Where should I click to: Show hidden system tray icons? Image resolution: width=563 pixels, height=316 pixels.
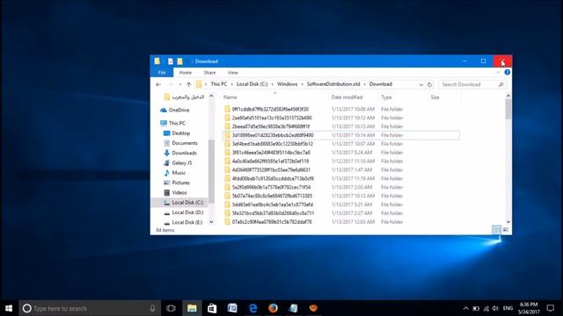point(465,308)
